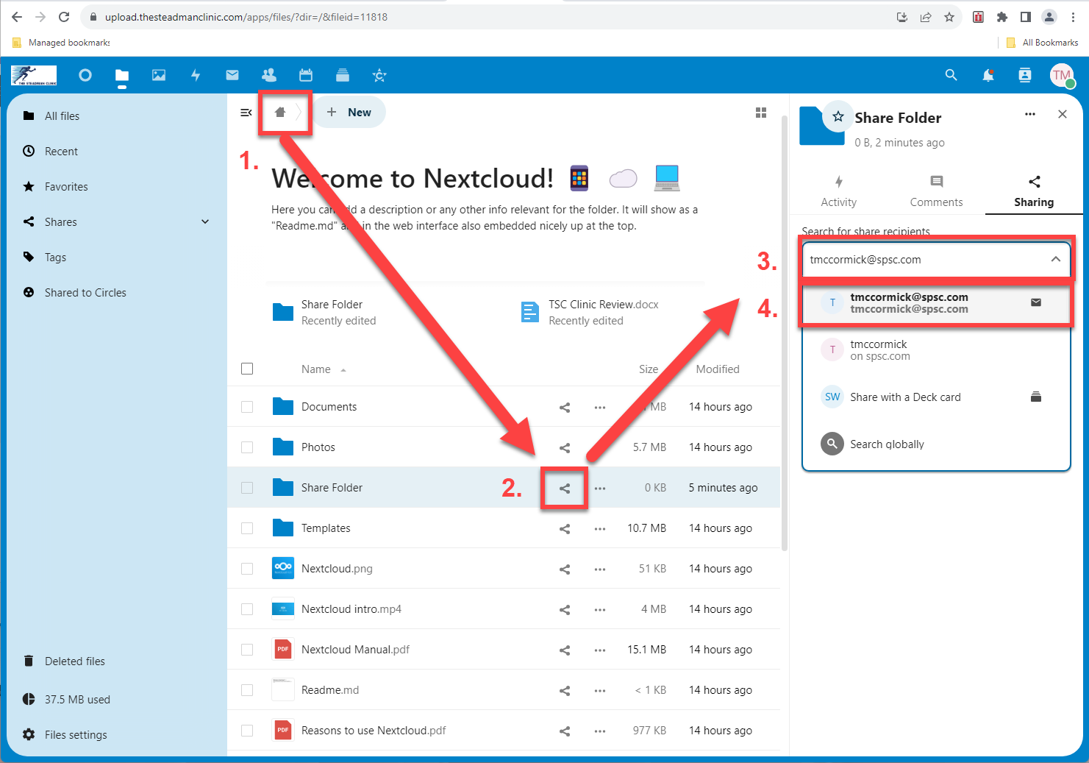Image resolution: width=1089 pixels, height=763 pixels.
Task: Share Nextcloud.png file
Action: (x=565, y=569)
